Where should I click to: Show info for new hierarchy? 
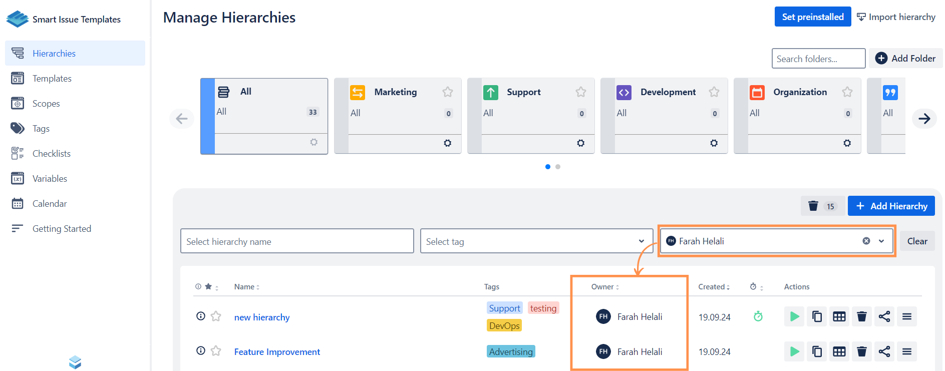coord(201,316)
